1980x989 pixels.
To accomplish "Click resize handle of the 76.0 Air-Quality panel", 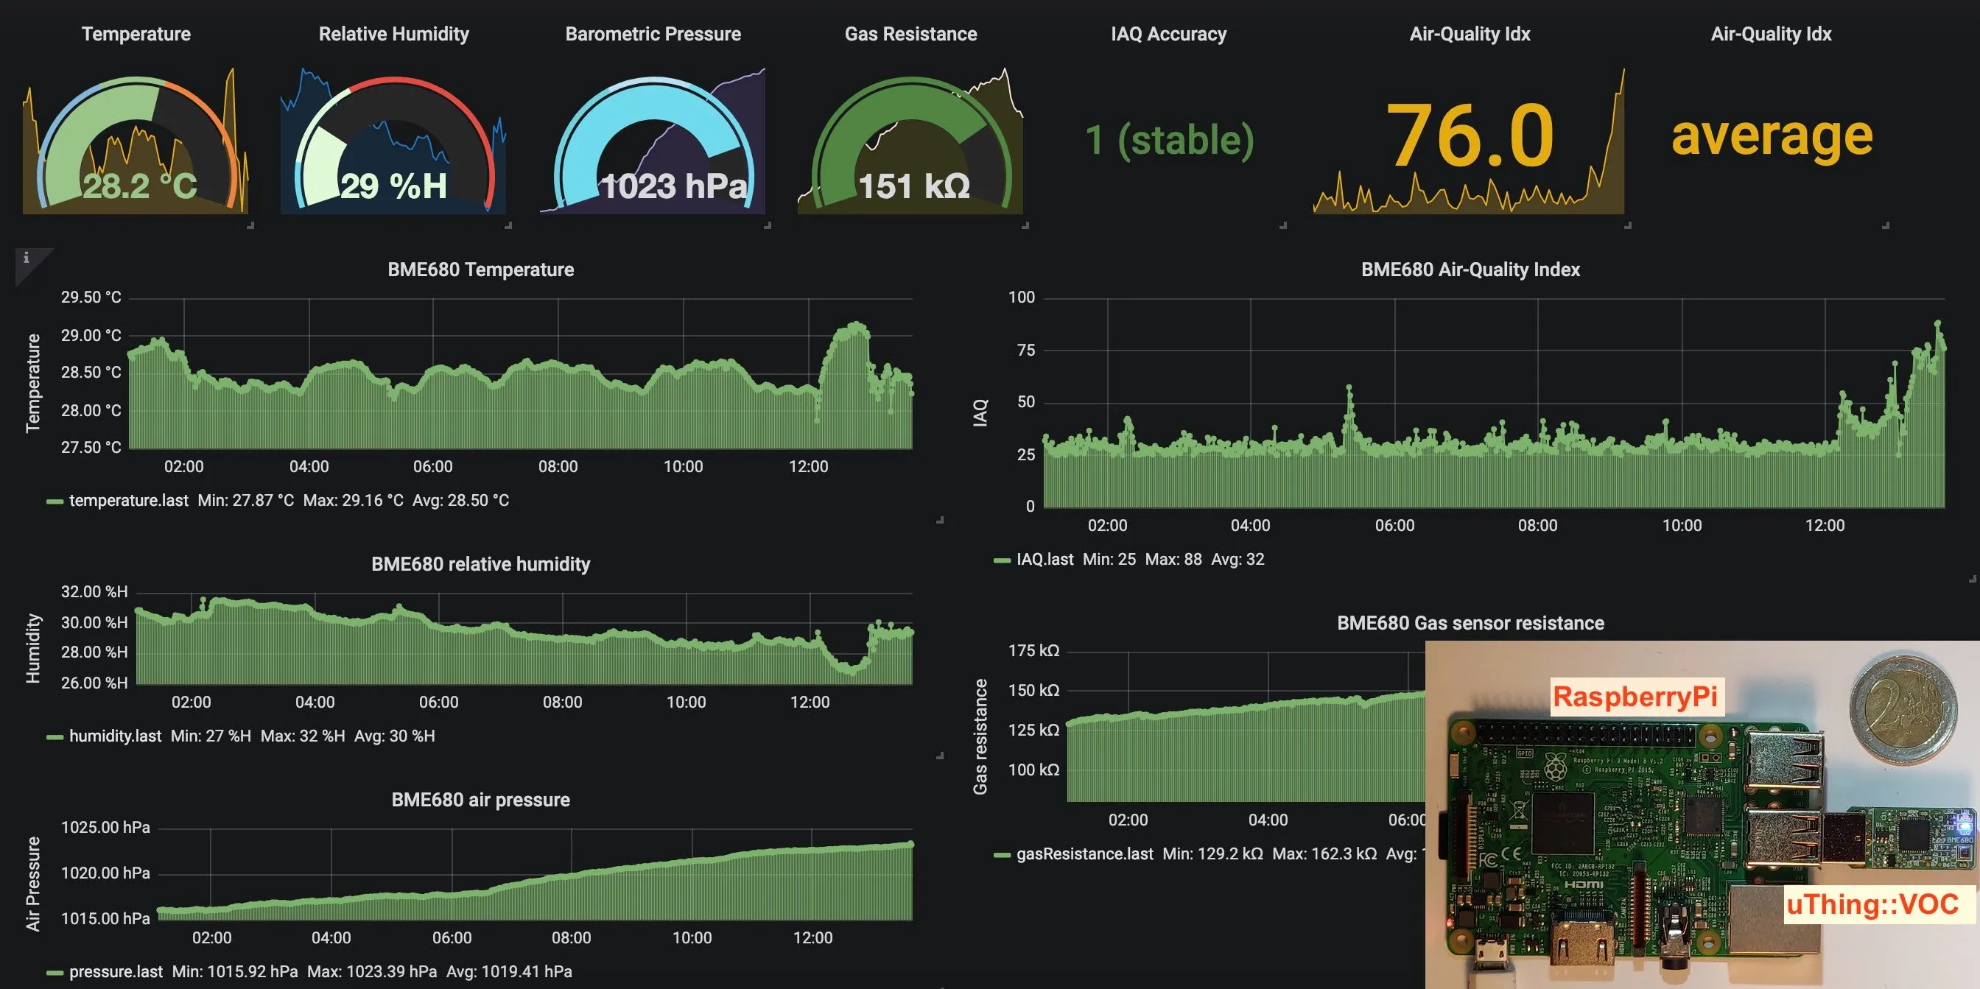I will click(x=1627, y=226).
